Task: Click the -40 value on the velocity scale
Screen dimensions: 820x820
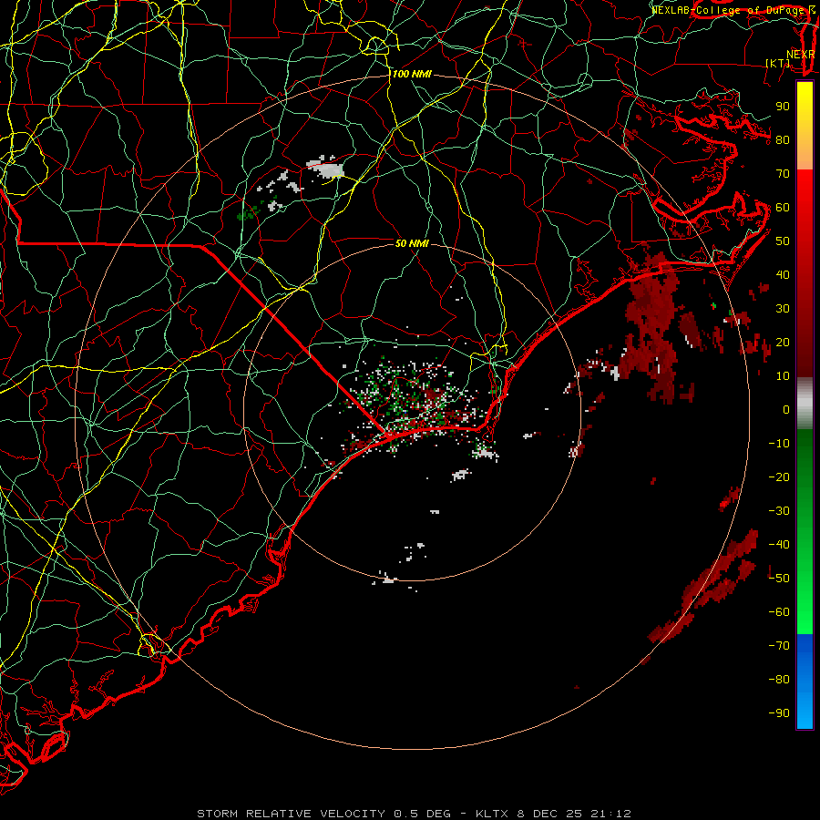Action: 779,545
